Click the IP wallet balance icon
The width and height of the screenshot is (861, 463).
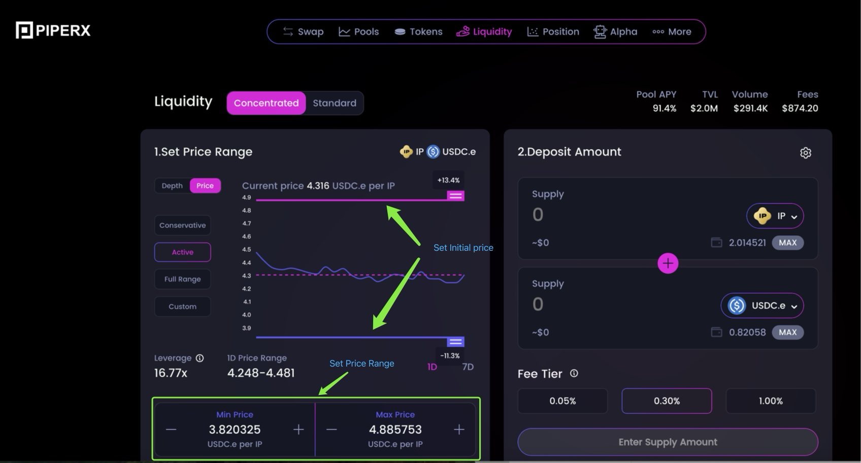point(716,243)
